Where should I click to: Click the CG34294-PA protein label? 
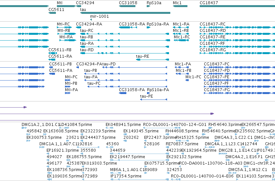(89, 64)
